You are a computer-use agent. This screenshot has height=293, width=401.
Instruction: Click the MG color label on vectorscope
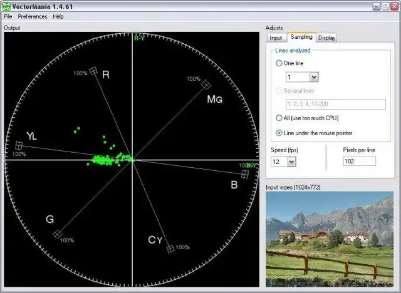(x=214, y=99)
